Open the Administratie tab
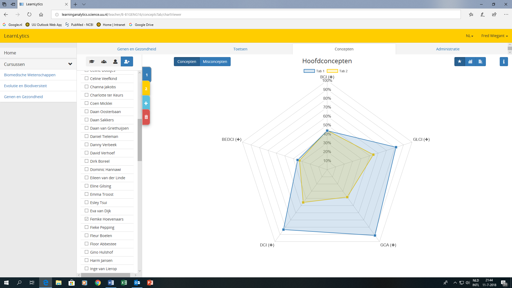The image size is (512, 288). pyautogui.click(x=448, y=49)
